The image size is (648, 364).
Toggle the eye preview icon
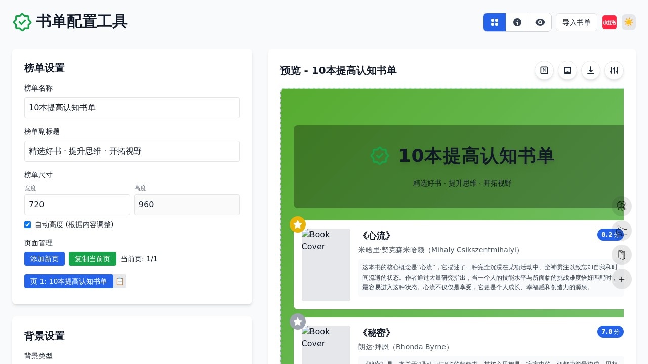(x=540, y=22)
